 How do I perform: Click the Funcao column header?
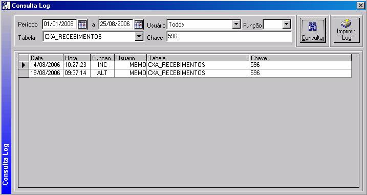(x=102, y=58)
